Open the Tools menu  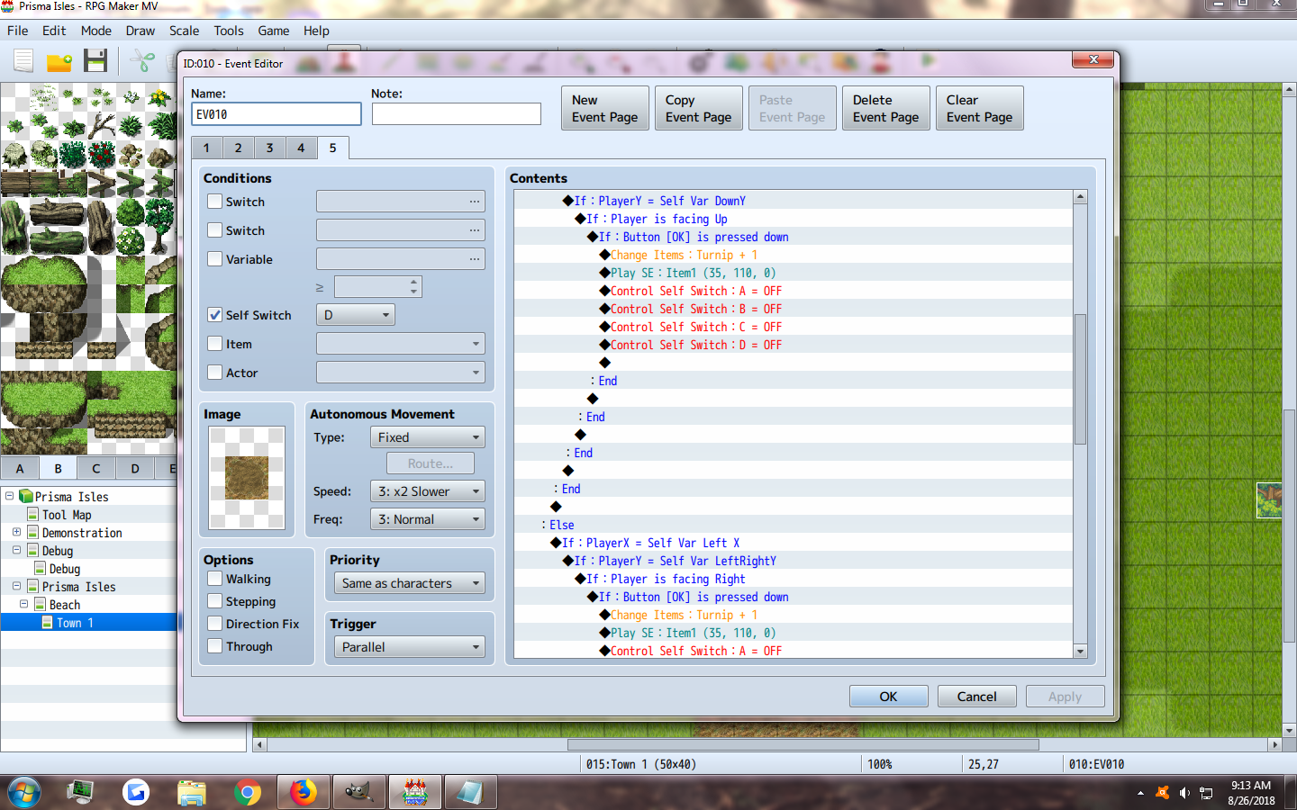(229, 31)
